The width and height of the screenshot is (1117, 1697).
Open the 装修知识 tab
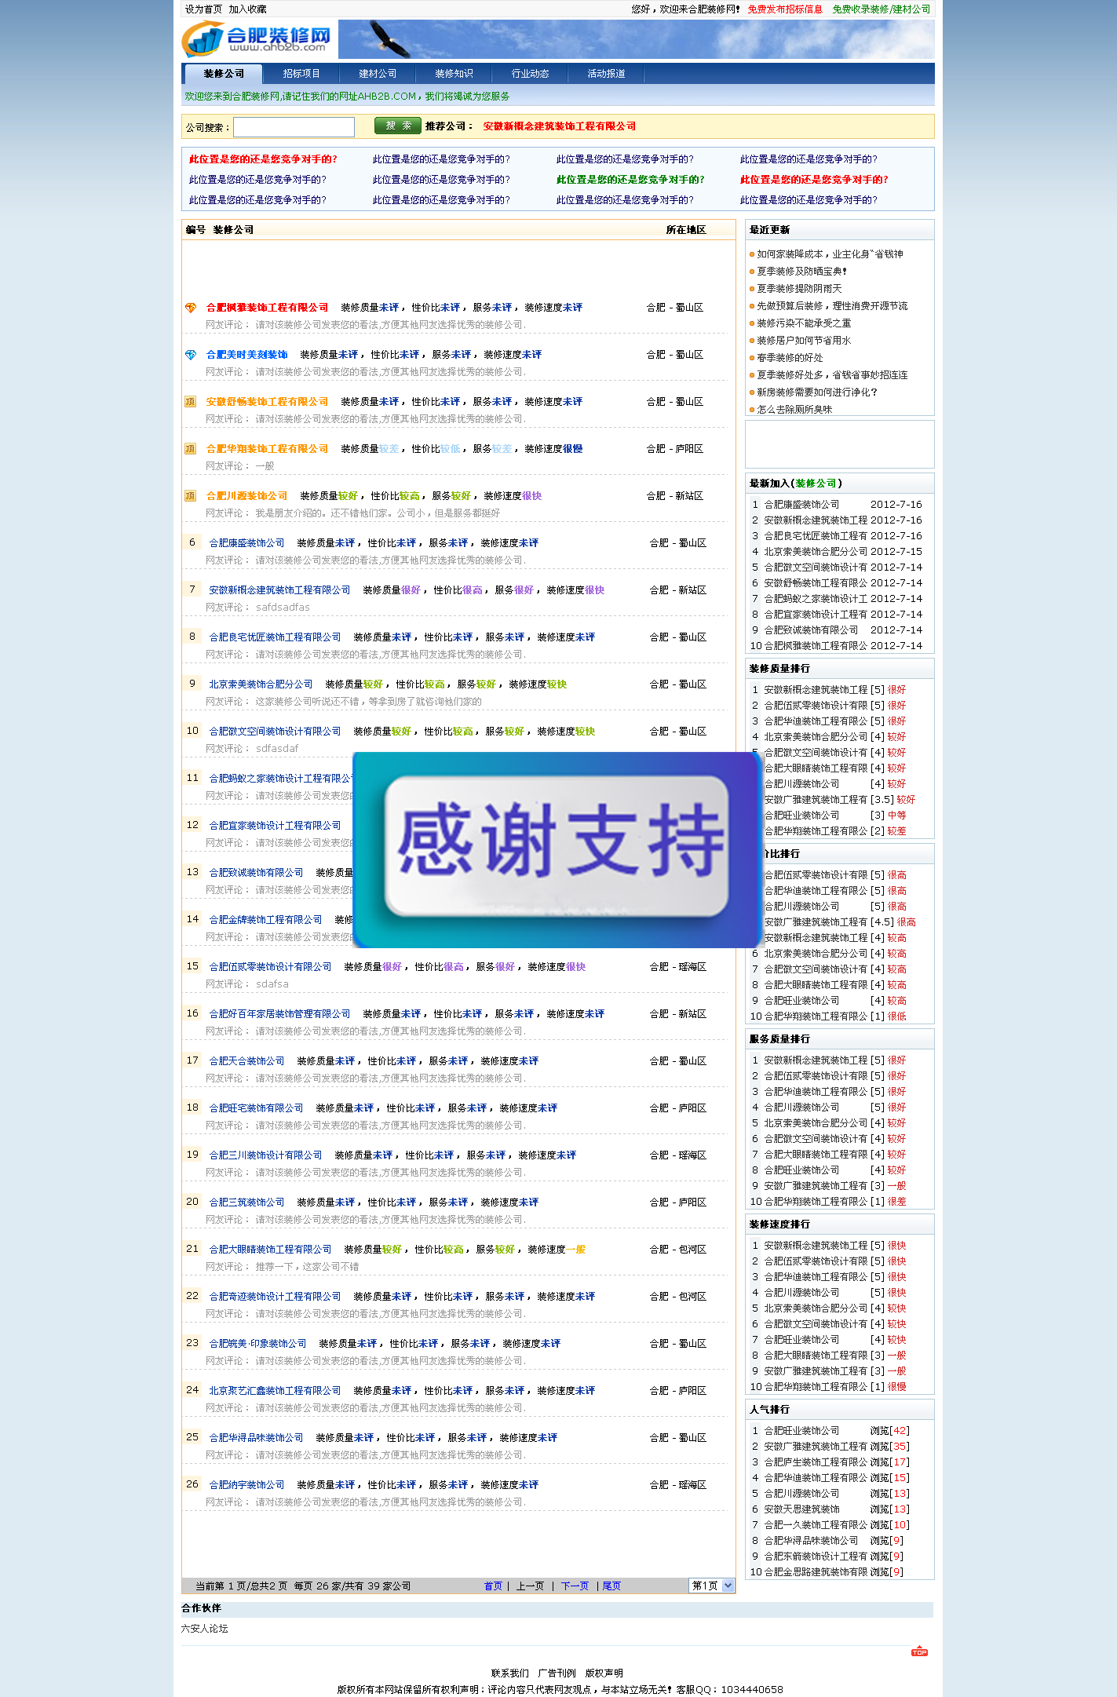click(x=454, y=74)
